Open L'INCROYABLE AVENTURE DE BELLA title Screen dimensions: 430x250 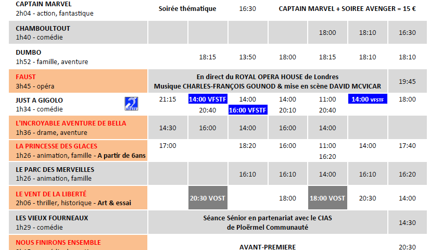pyautogui.click(x=71, y=123)
